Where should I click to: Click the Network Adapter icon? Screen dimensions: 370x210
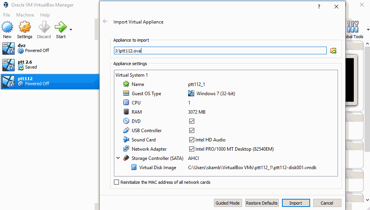point(126,149)
